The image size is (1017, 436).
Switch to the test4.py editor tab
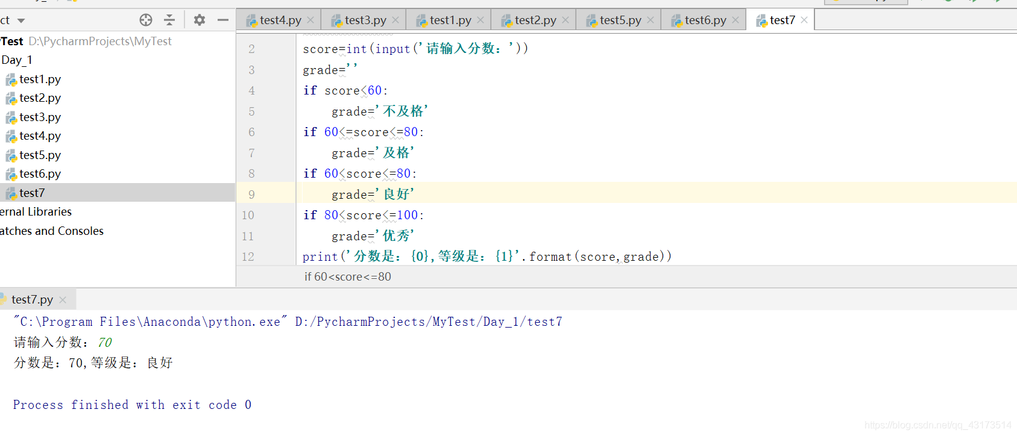pyautogui.click(x=280, y=20)
